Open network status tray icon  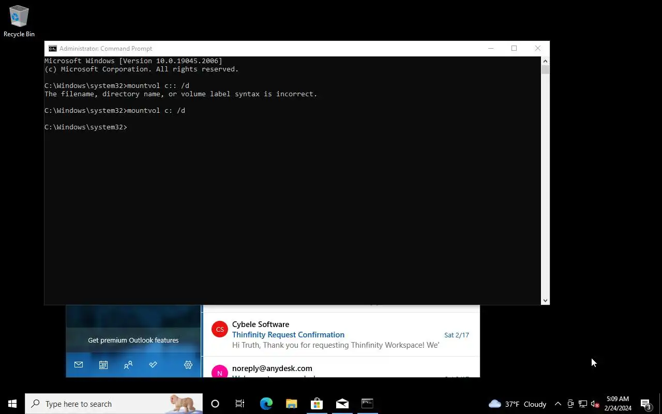(583, 404)
